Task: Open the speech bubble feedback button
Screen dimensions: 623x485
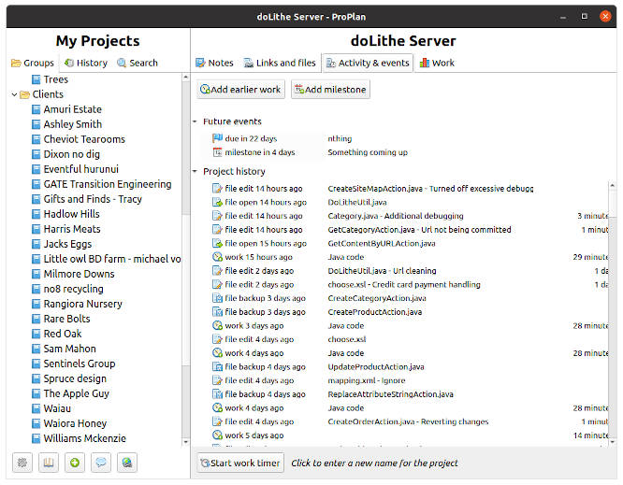Action: coord(101,463)
